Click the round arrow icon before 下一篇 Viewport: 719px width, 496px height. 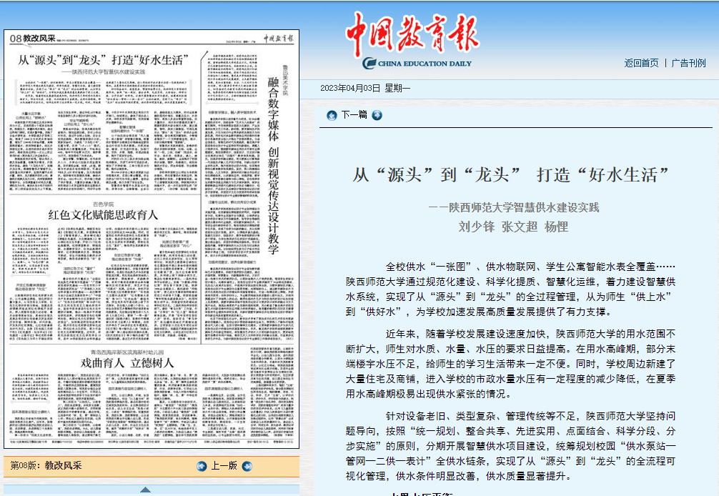pyautogui.click(x=332, y=116)
